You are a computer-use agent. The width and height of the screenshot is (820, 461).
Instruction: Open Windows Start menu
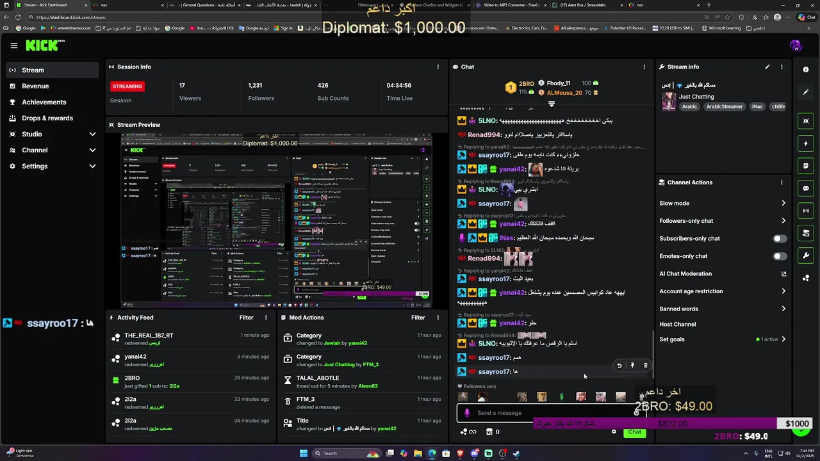304,453
